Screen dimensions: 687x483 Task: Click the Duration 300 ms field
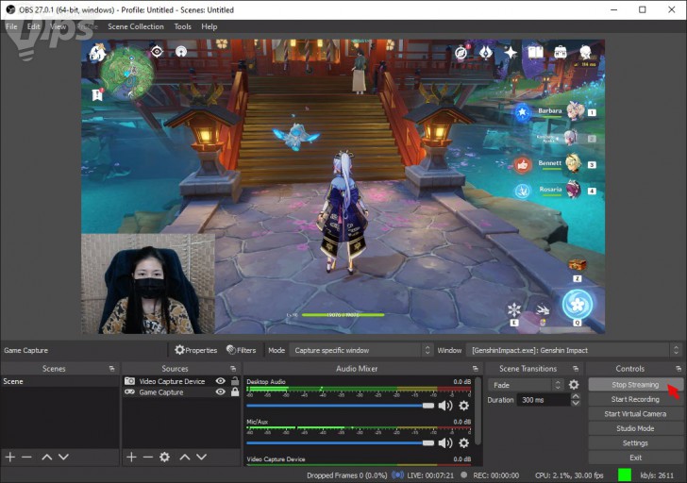point(544,400)
